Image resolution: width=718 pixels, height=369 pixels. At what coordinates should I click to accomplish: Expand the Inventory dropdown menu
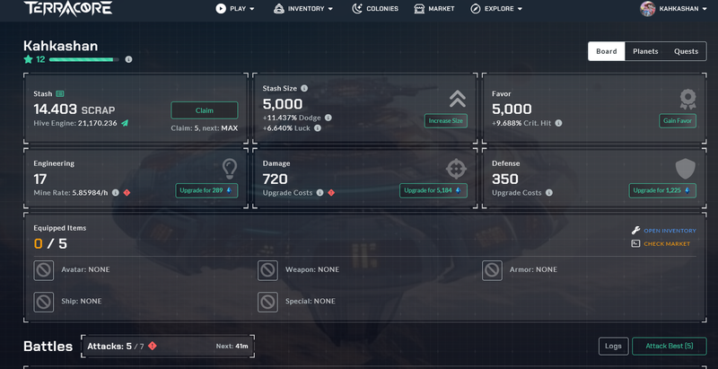click(303, 9)
